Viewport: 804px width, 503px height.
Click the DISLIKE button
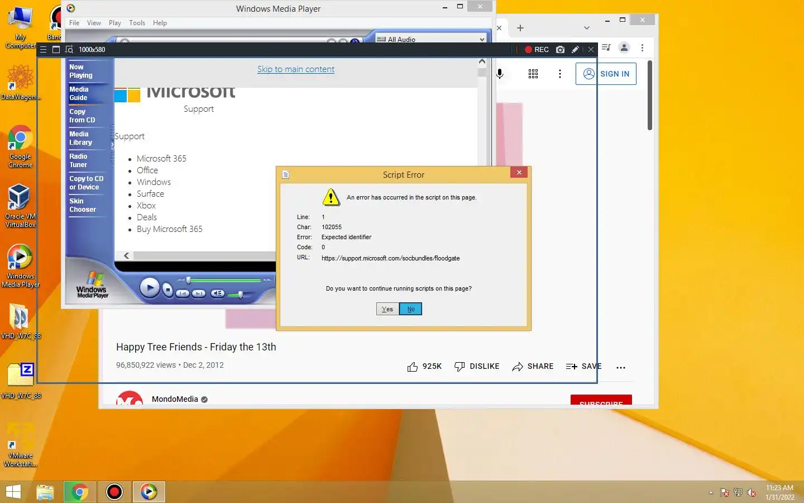(477, 367)
